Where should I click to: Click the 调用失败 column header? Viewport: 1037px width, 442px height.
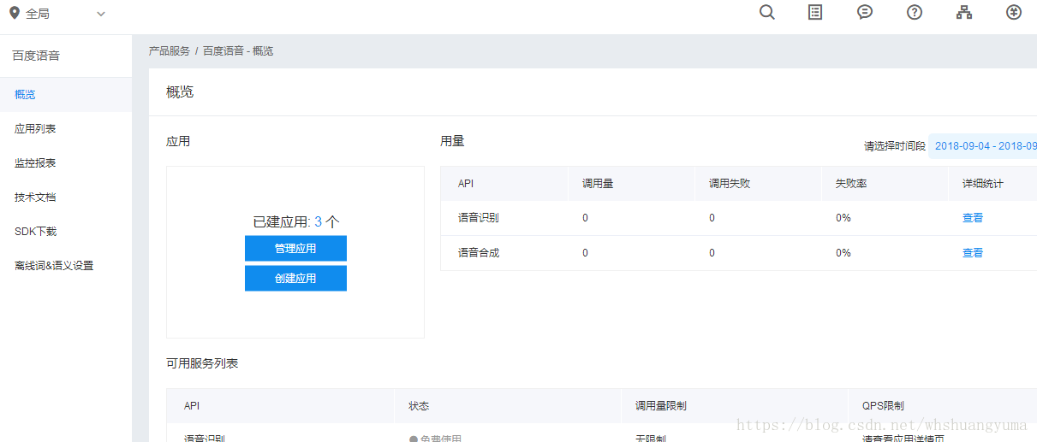[x=730, y=184]
